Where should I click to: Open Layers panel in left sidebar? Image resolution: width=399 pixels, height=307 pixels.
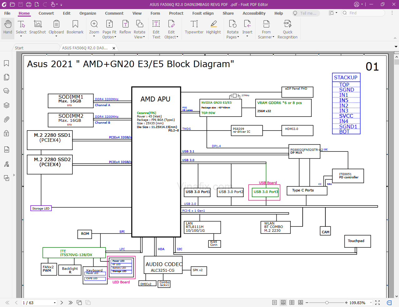[6, 105]
